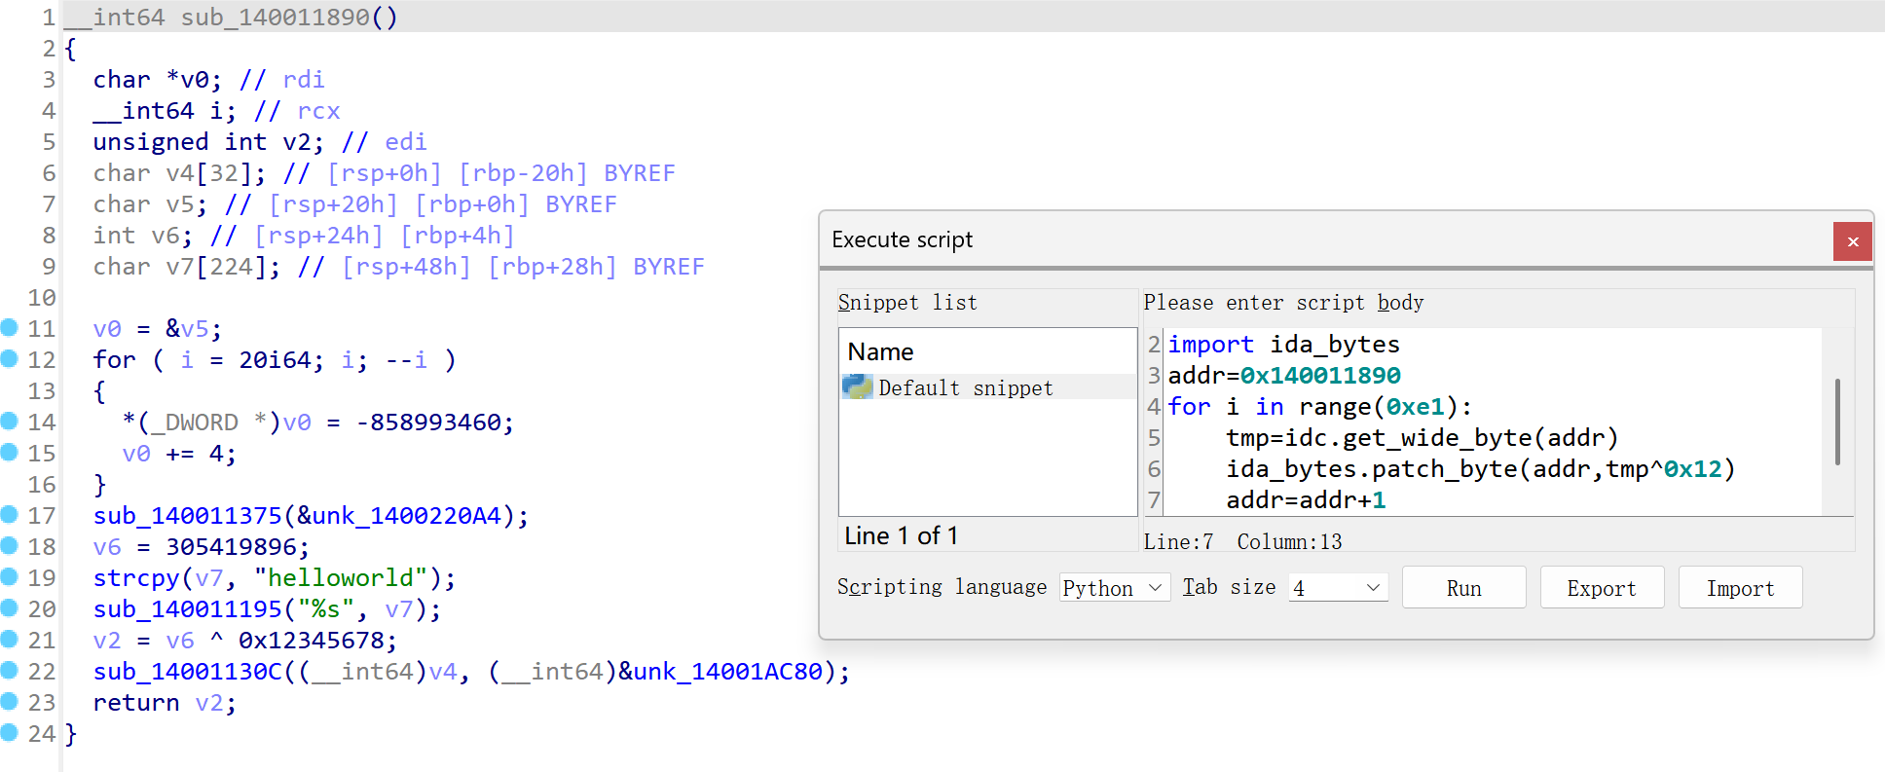Click the blue dot beside line 17

[10, 515]
